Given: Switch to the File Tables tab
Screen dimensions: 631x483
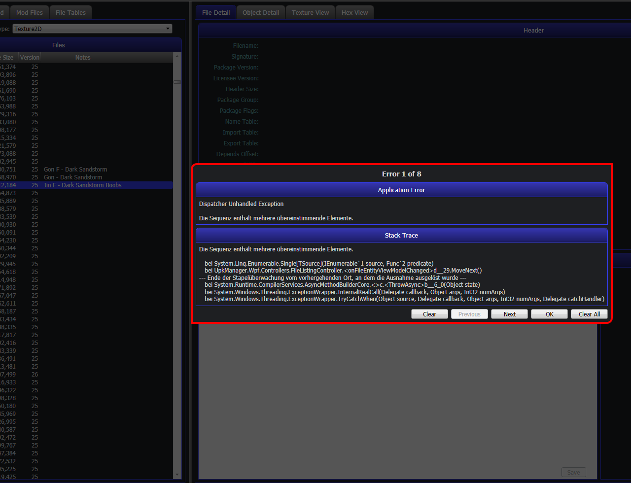Looking at the screenshot, I should click(70, 12).
